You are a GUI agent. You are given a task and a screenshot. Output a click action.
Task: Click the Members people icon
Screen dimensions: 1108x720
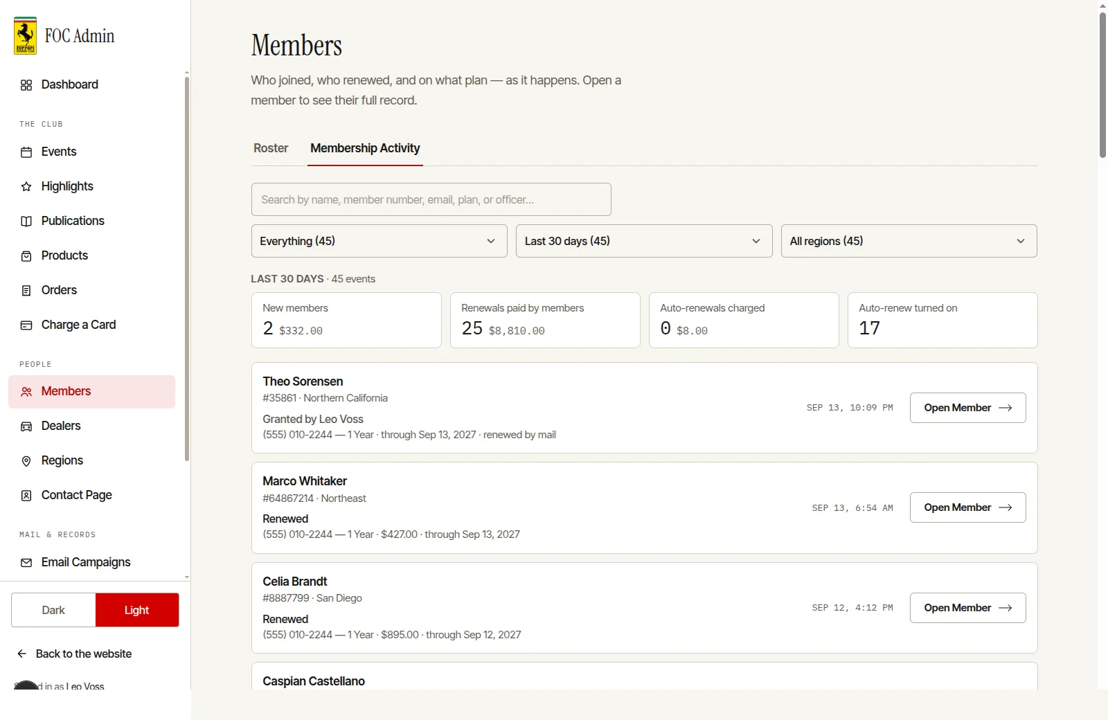[26, 392]
